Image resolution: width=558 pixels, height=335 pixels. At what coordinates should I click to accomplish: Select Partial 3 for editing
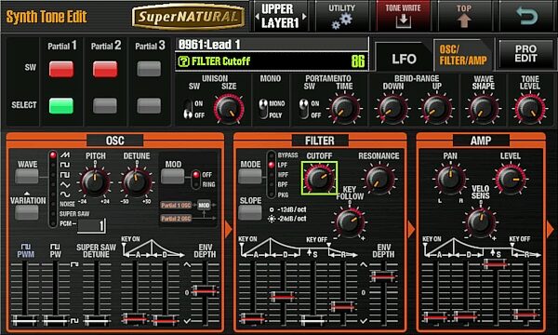tap(149, 106)
